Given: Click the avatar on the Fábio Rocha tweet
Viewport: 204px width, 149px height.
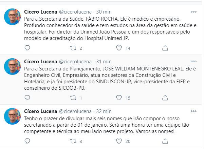Looking at the screenshot, I should [x=13, y=18].
